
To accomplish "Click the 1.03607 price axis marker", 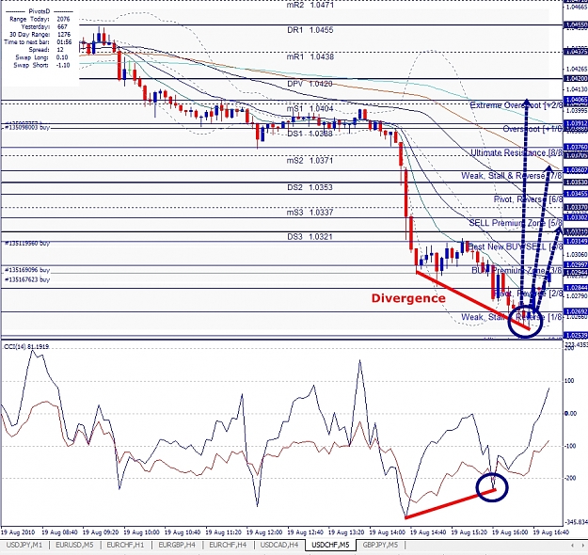I will [576, 170].
